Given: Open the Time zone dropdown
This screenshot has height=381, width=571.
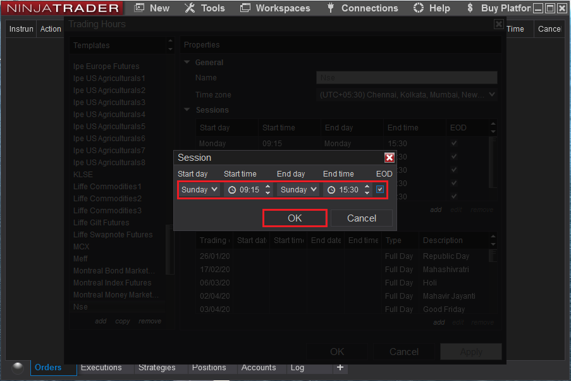Looking at the screenshot, I should click(x=407, y=95).
